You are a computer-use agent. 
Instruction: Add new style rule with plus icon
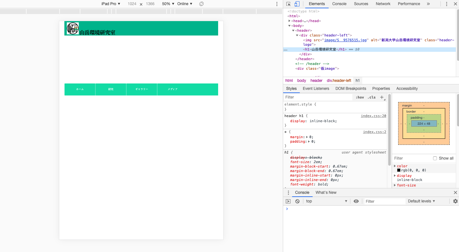382,97
